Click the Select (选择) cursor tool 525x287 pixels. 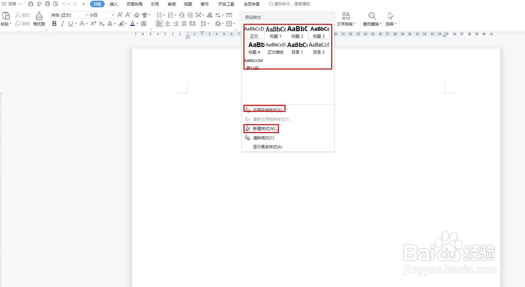391,19
